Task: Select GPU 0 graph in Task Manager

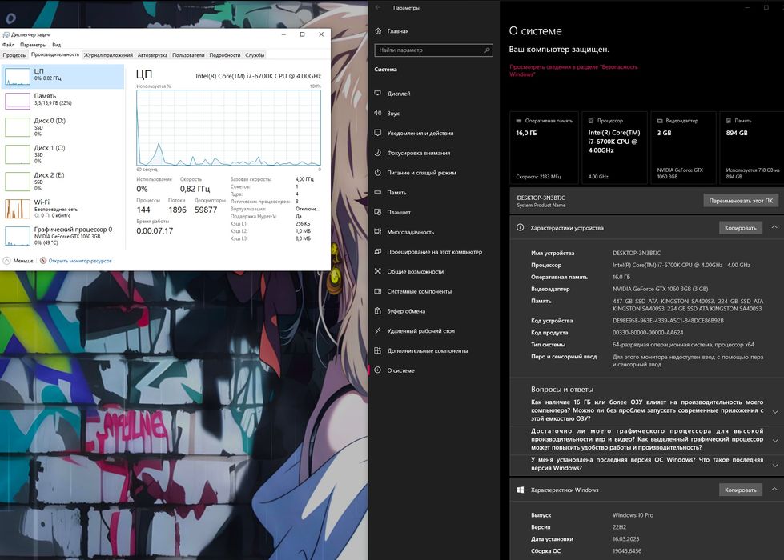Action: [x=18, y=236]
